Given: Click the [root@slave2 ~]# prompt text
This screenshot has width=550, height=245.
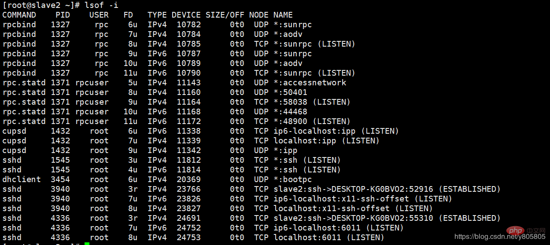Looking at the screenshot, I should click(x=41, y=5).
